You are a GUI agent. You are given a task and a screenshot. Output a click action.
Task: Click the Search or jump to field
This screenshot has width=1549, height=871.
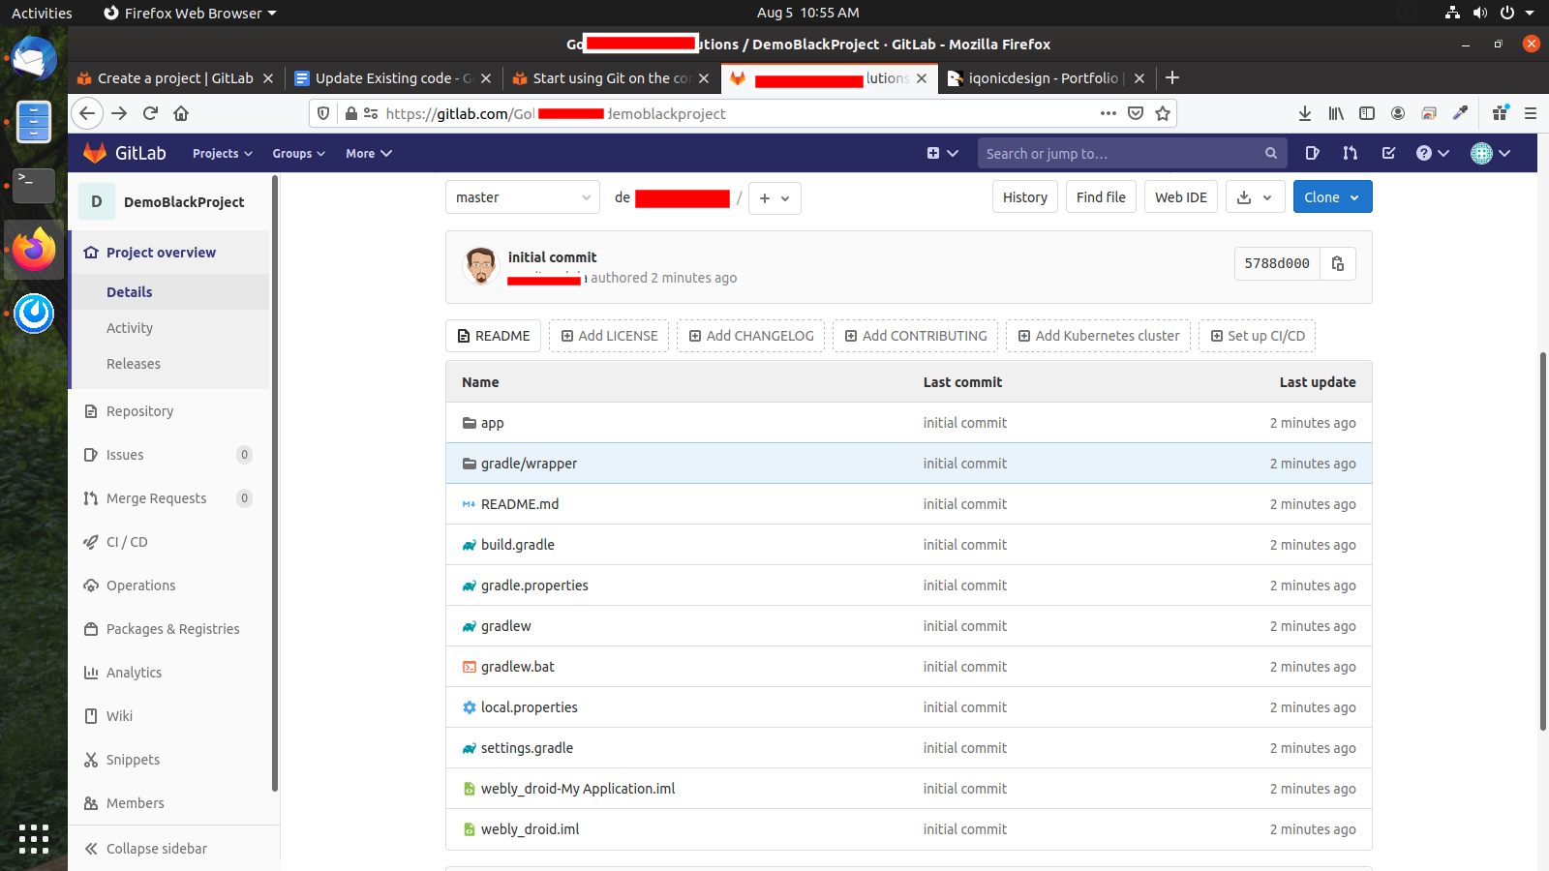(1123, 153)
